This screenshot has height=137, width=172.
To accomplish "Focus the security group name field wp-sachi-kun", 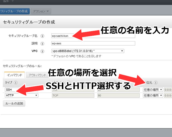I will (x=93, y=36).
